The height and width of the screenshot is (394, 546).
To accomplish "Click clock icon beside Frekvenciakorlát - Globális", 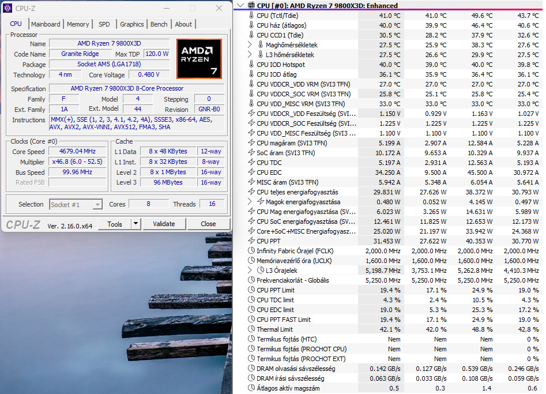I will click(251, 280).
